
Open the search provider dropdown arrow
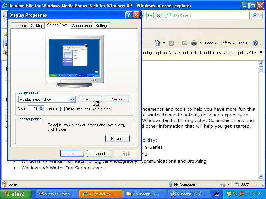(260, 15)
